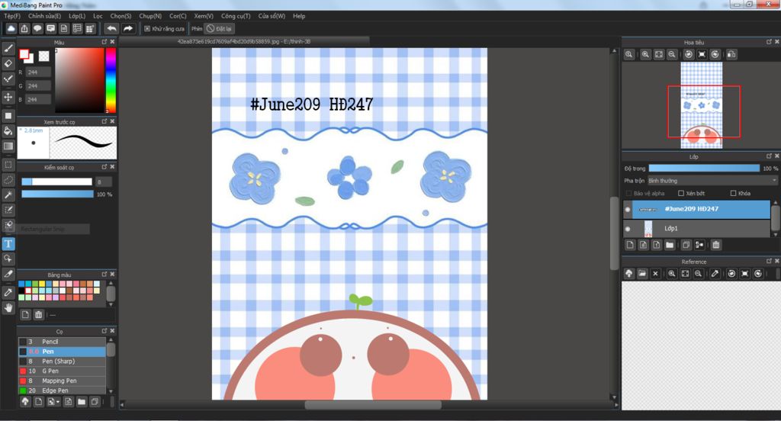Select the Lớp1 layer thumbnail
The width and height of the screenshot is (781, 421).
point(648,229)
